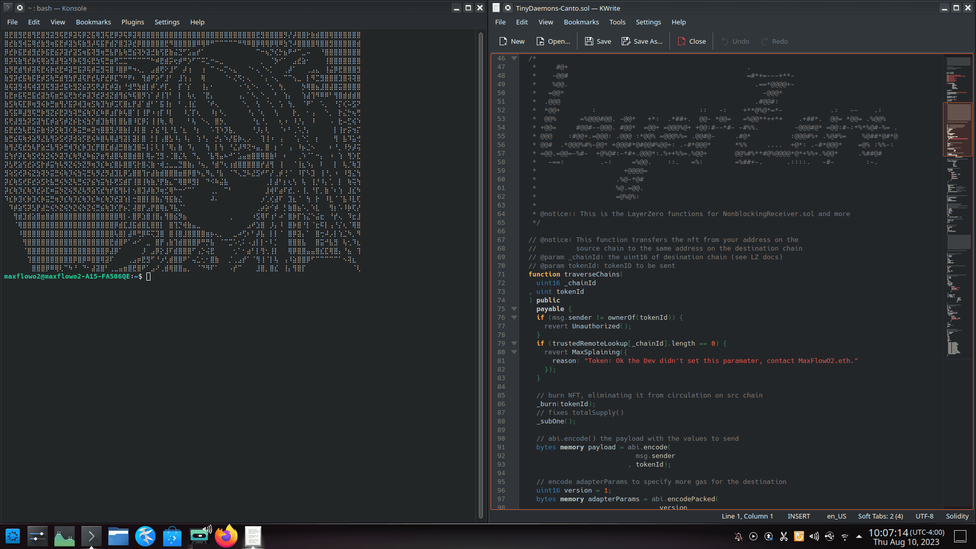This screenshot has height=549, width=976.
Task: Expand the hidden system tray icons arrow
Action: tap(859, 536)
